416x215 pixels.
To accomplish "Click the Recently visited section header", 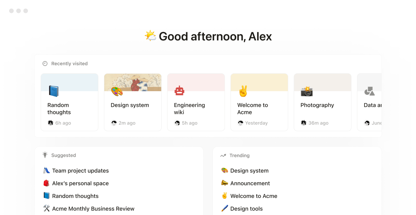I will pyautogui.click(x=69, y=64).
